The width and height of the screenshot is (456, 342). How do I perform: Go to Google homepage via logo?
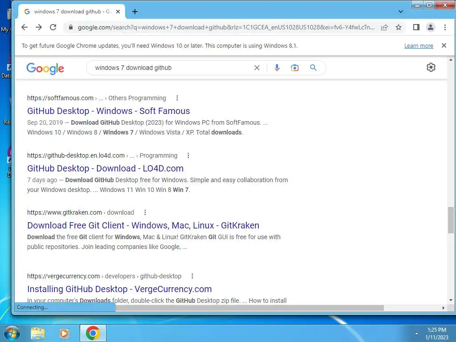[45, 69]
